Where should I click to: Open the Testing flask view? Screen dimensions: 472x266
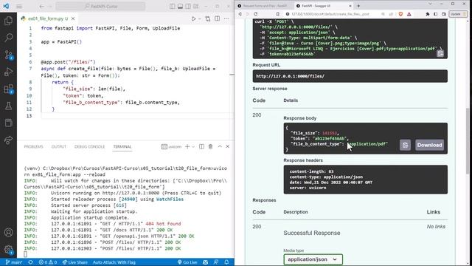(8, 106)
